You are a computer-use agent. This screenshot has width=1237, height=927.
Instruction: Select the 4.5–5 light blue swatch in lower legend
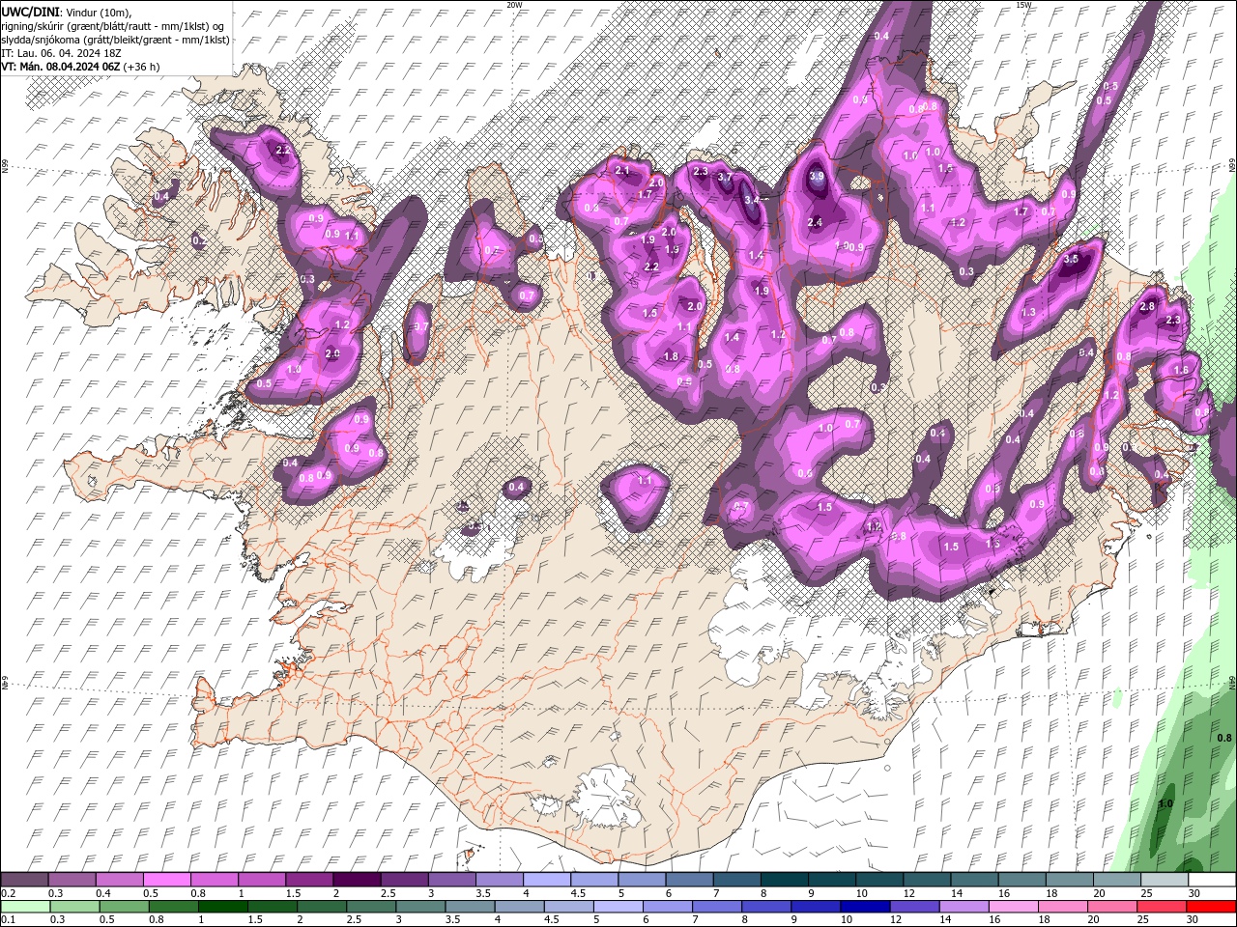[570, 907]
